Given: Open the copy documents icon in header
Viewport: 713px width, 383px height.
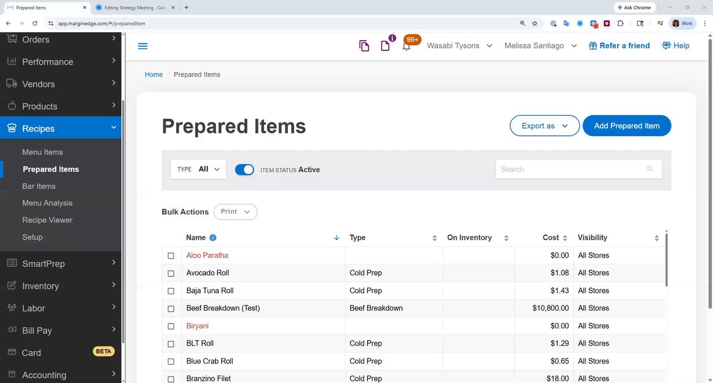Looking at the screenshot, I should pyautogui.click(x=364, y=46).
